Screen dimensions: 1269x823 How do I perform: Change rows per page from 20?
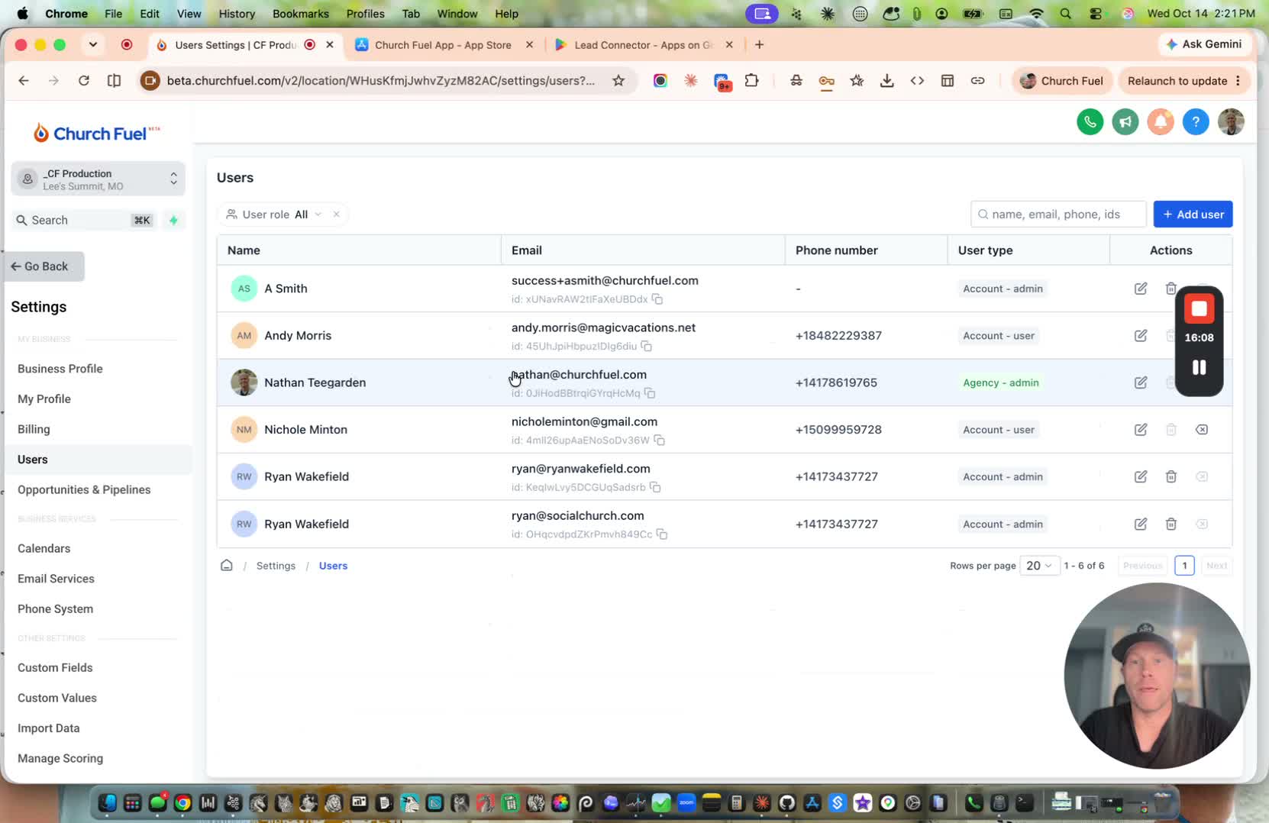(1039, 566)
